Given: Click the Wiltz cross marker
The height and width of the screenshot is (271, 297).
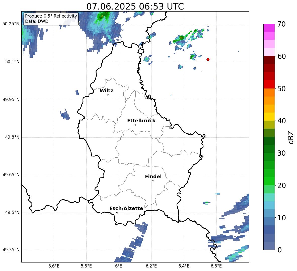Looking at the screenshot, I should pos(108,95).
